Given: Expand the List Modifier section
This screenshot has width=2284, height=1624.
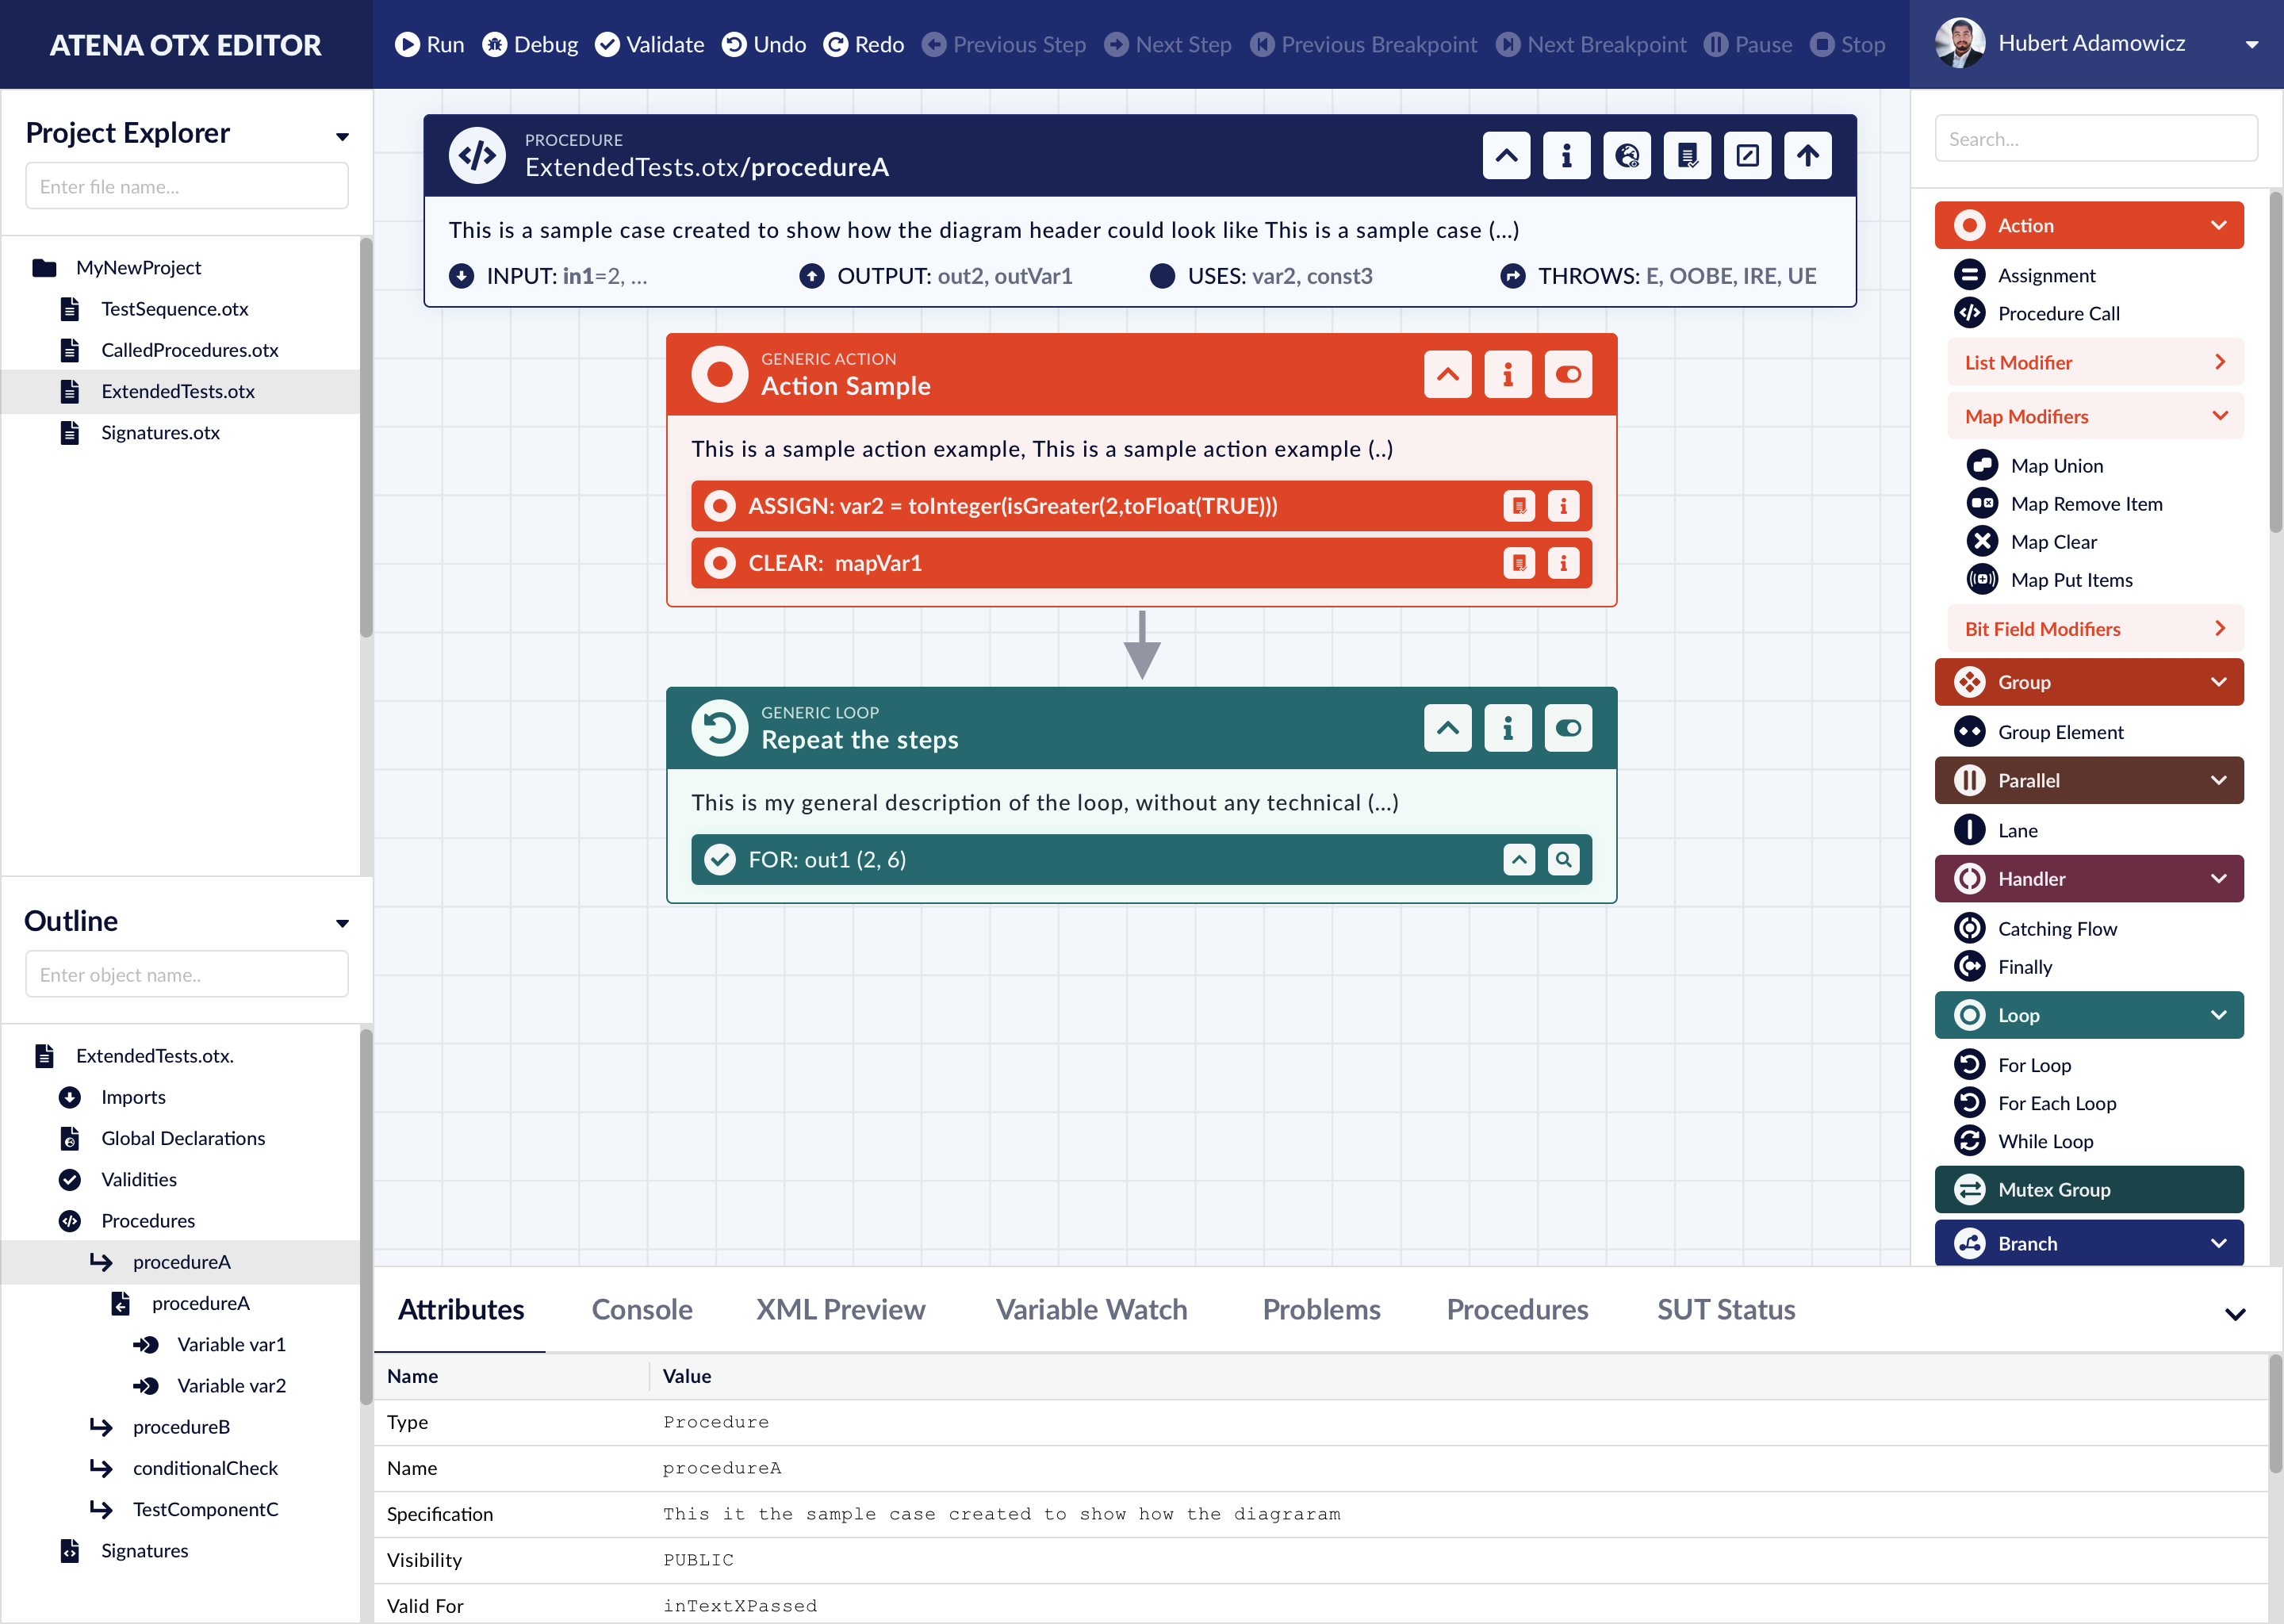Looking at the screenshot, I should pos(2095,362).
